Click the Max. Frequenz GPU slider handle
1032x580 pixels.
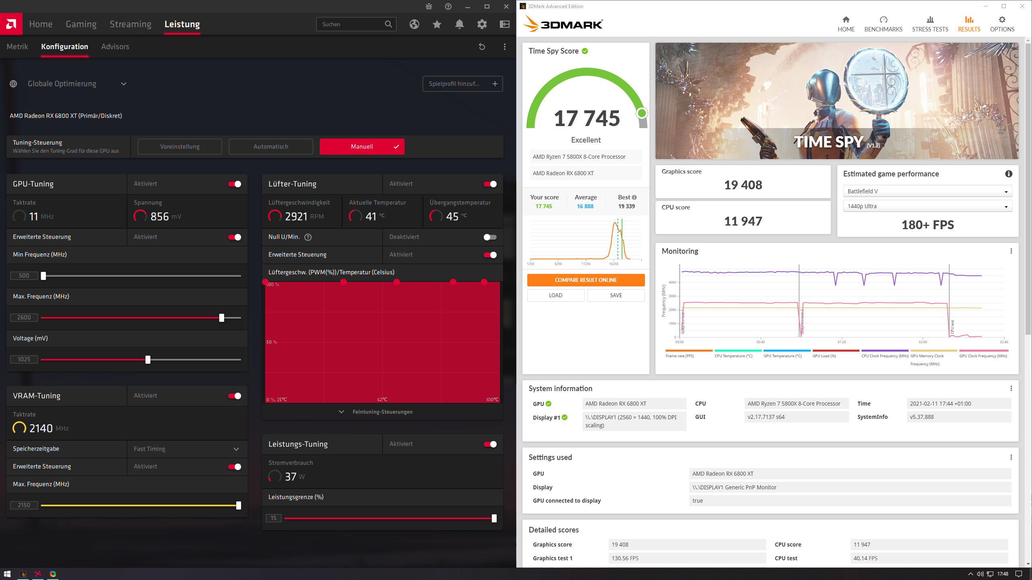pyautogui.click(x=221, y=318)
